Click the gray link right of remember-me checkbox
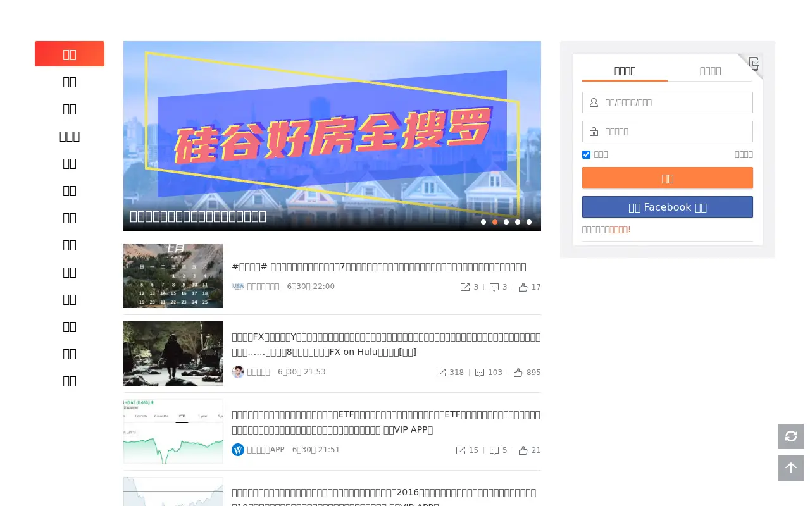810x506 pixels. pos(744,154)
